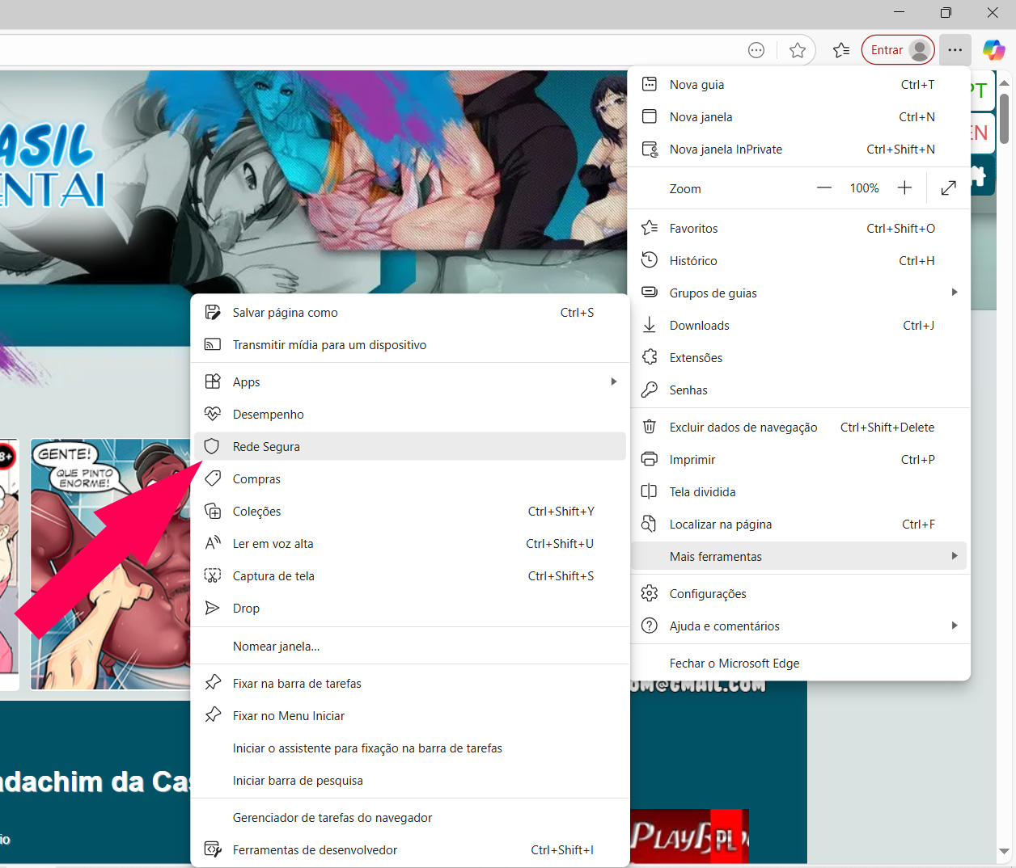Expand the Apps submenu
The height and width of the screenshot is (868, 1016).
click(x=410, y=382)
